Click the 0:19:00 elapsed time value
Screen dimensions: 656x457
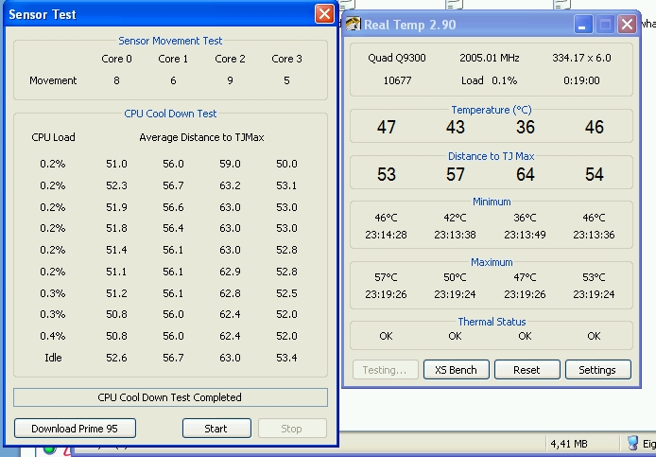click(x=581, y=80)
